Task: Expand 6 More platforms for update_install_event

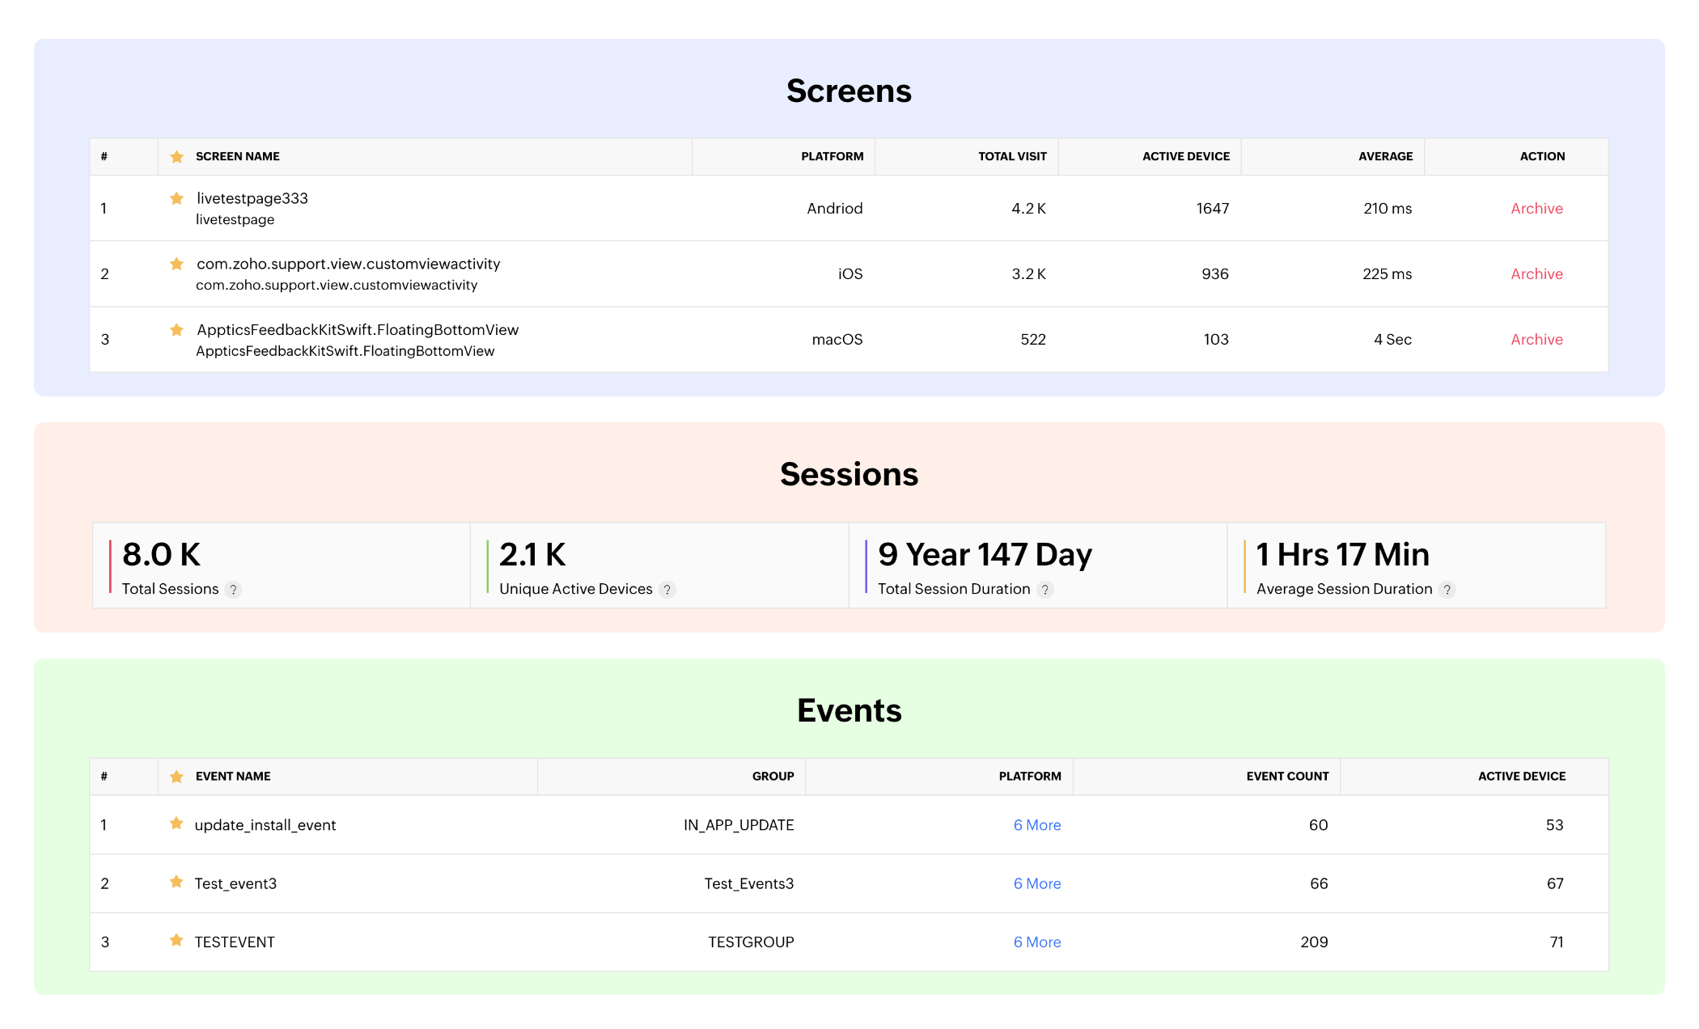Action: coord(1037,824)
